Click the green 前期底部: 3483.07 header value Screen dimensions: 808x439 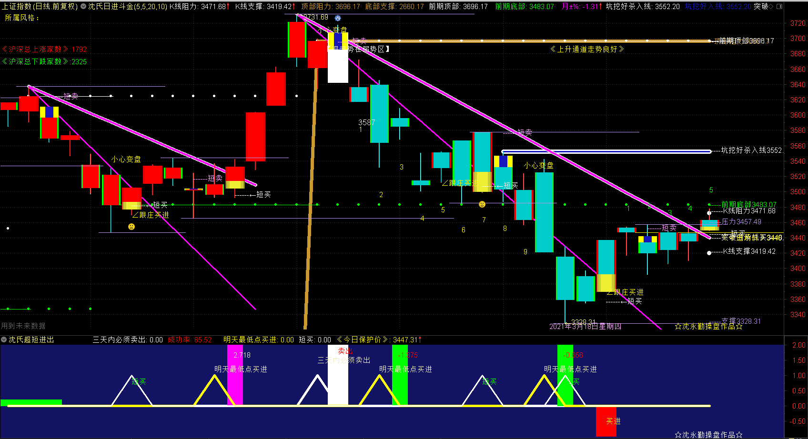pos(525,6)
